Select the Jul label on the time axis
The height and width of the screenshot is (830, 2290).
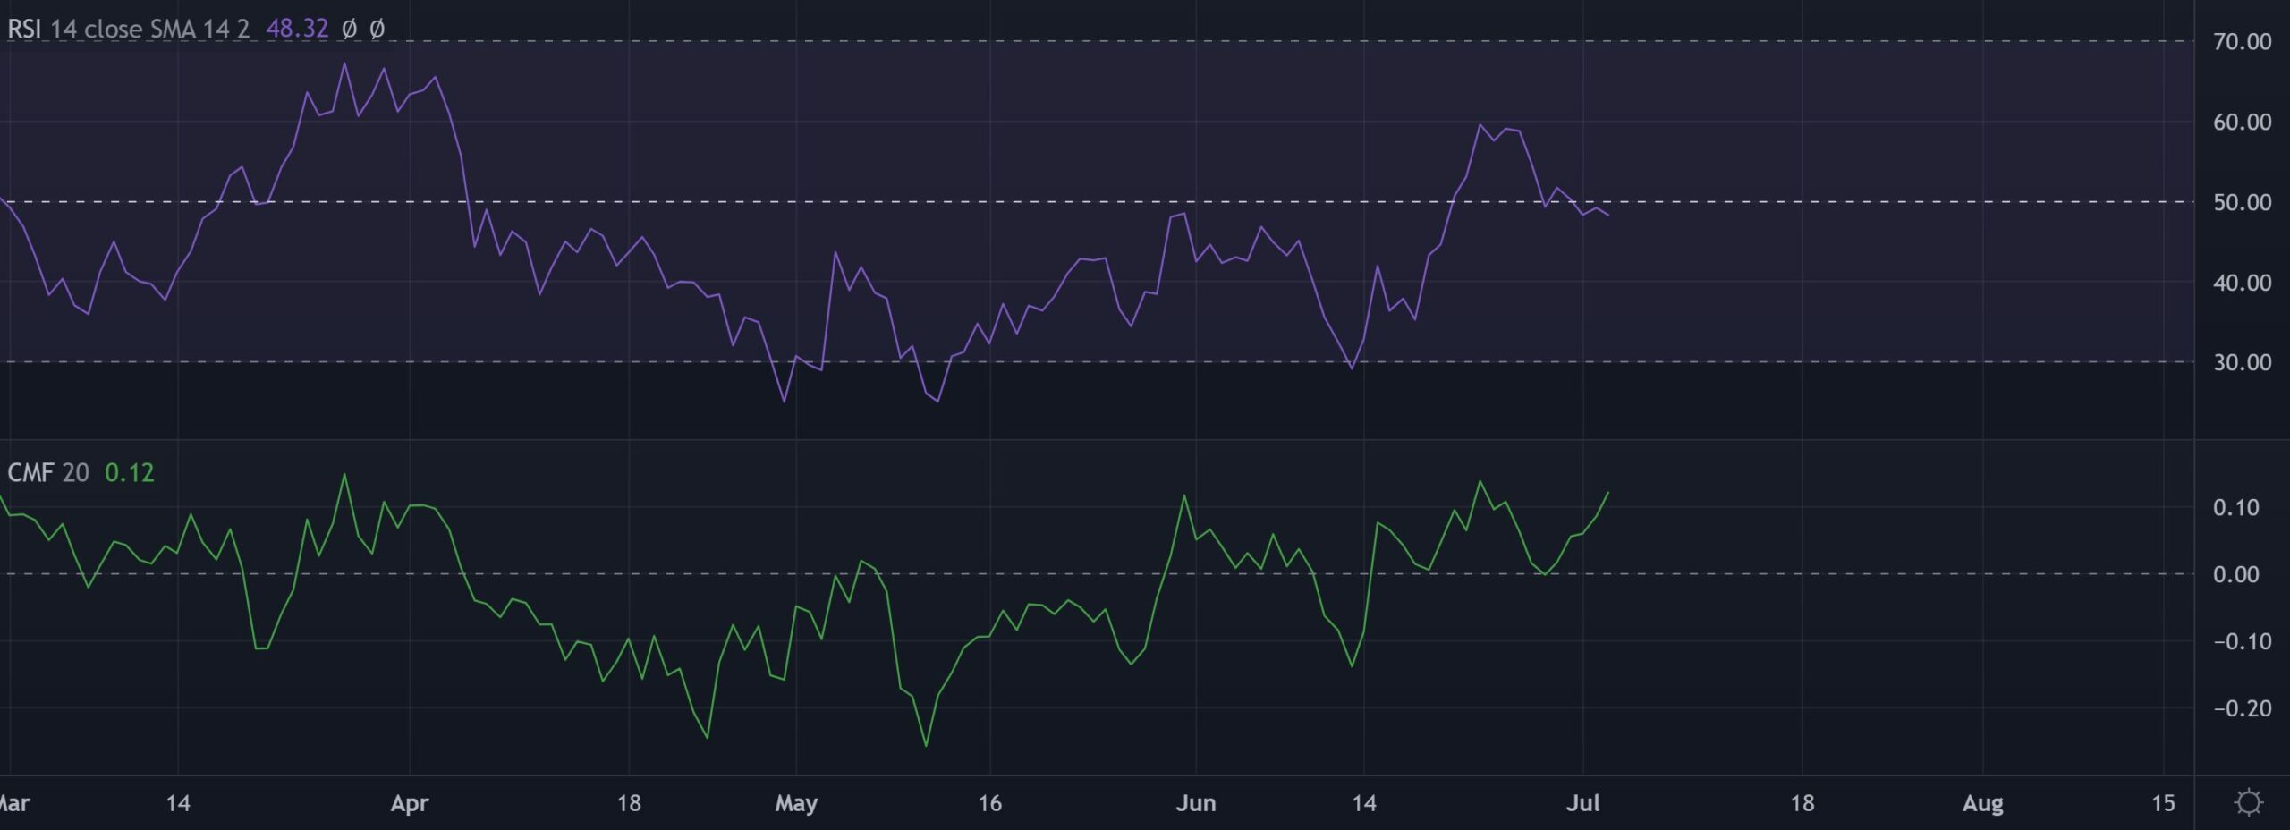1582,803
